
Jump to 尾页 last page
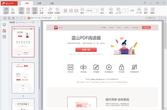pos(146,11)
